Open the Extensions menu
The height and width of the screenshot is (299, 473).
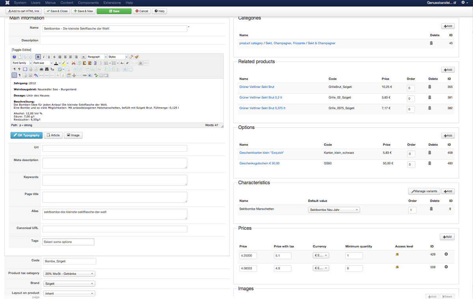(112, 3)
